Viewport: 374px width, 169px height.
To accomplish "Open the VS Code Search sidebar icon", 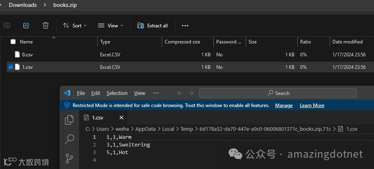I will click(69, 139).
